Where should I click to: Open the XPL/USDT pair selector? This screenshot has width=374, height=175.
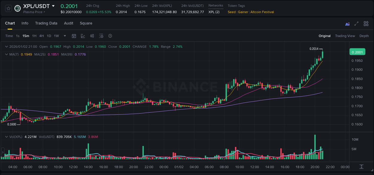point(37,6)
